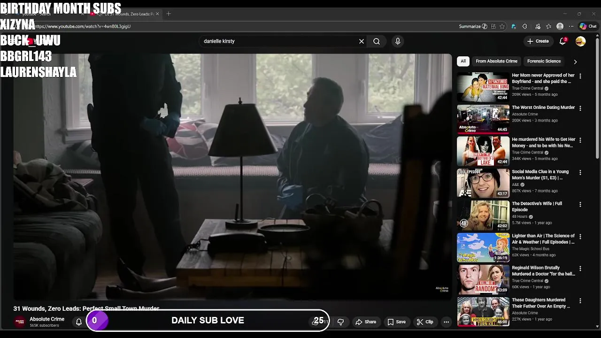Click the search magnifier button

pyautogui.click(x=377, y=41)
